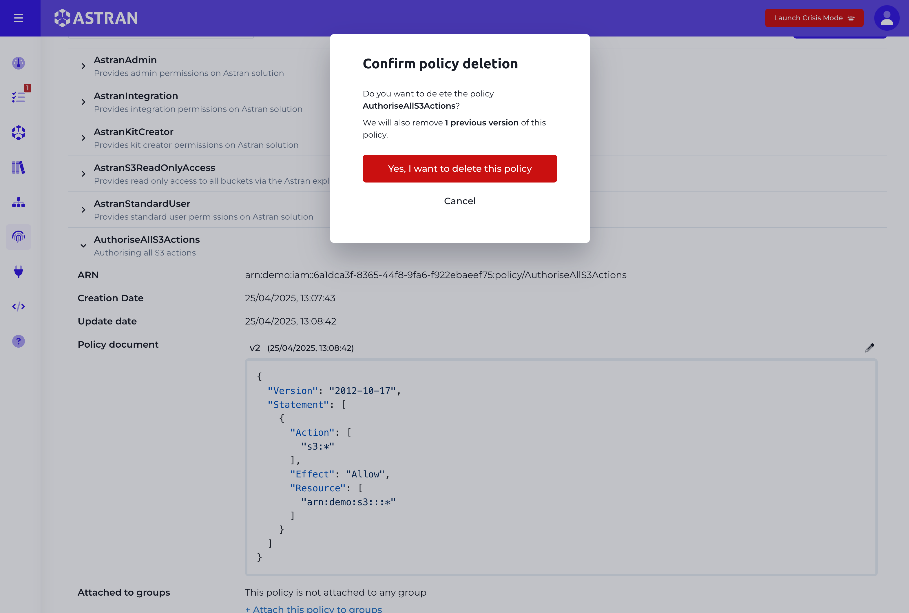Screen dimensions: 909x613
Task: Expand the AstranKitCreator policy row
Action: tap(83, 138)
